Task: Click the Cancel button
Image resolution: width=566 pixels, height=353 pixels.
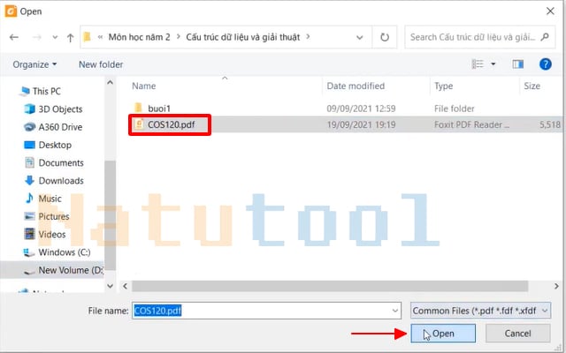Action: click(517, 334)
